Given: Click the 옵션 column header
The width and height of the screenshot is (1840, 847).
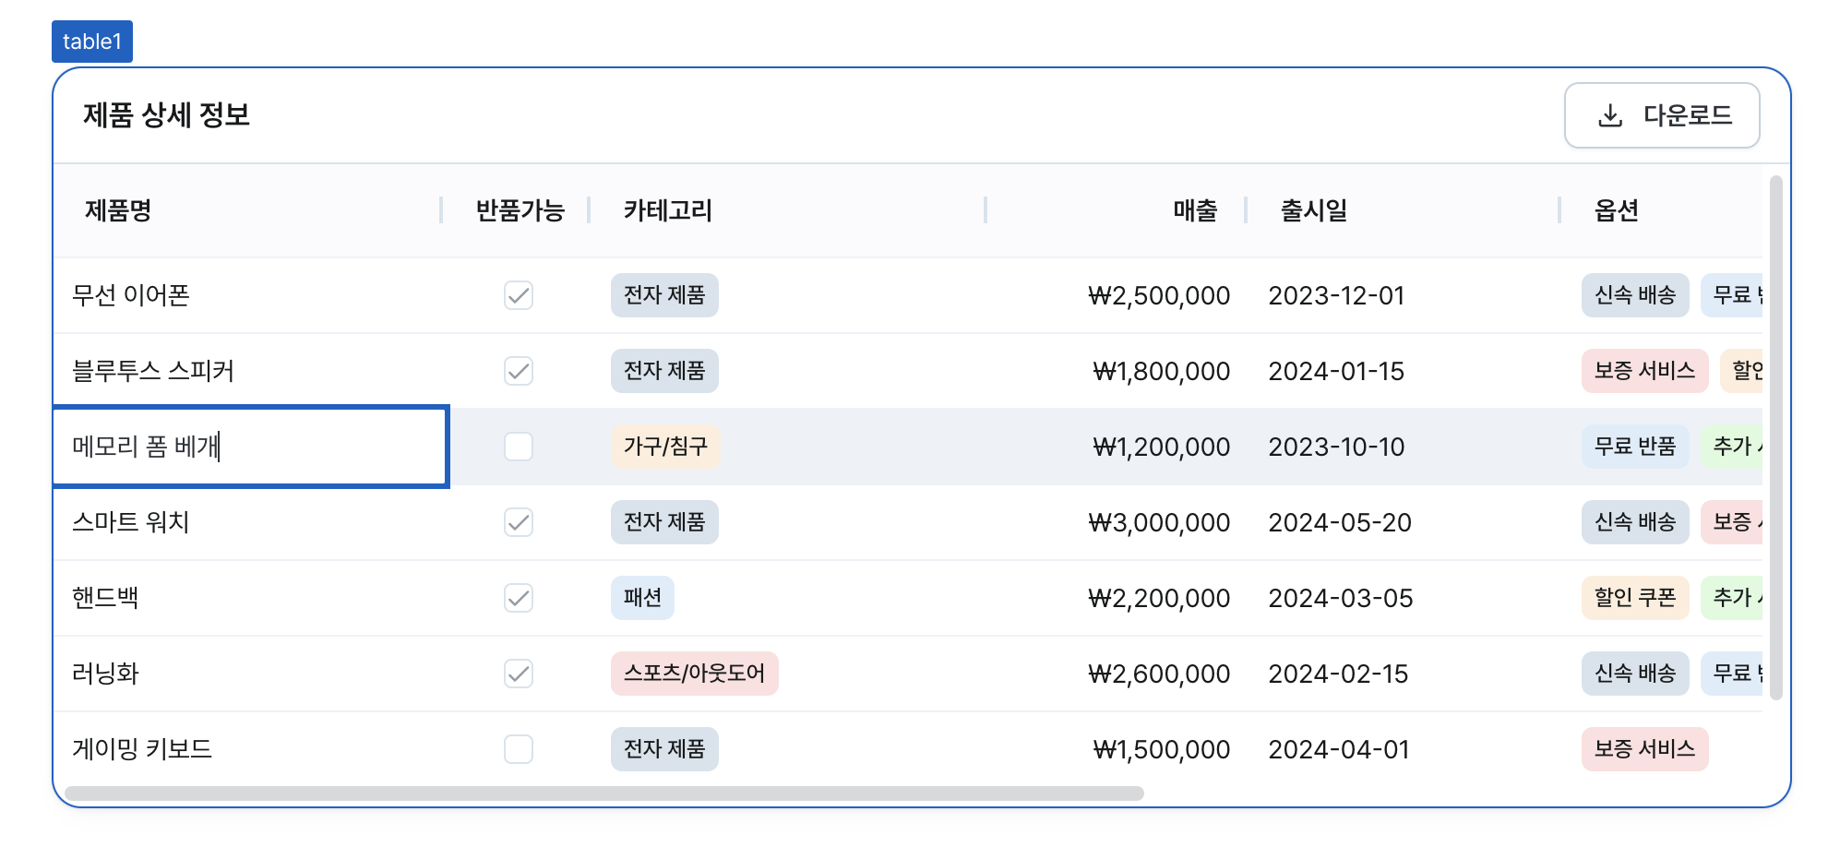Looking at the screenshot, I should point(1617,210).
